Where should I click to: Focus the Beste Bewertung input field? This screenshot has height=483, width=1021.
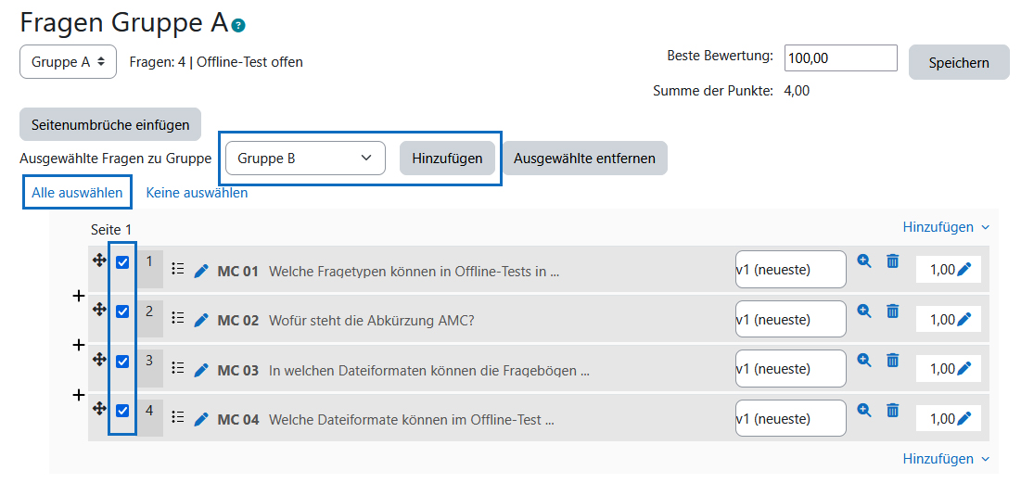(841, 57)
